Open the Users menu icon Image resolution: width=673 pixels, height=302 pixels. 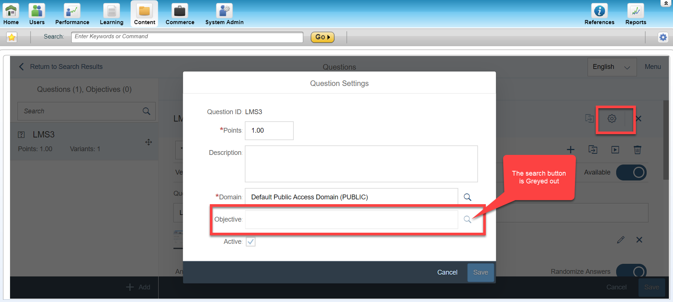coord(37,11)
